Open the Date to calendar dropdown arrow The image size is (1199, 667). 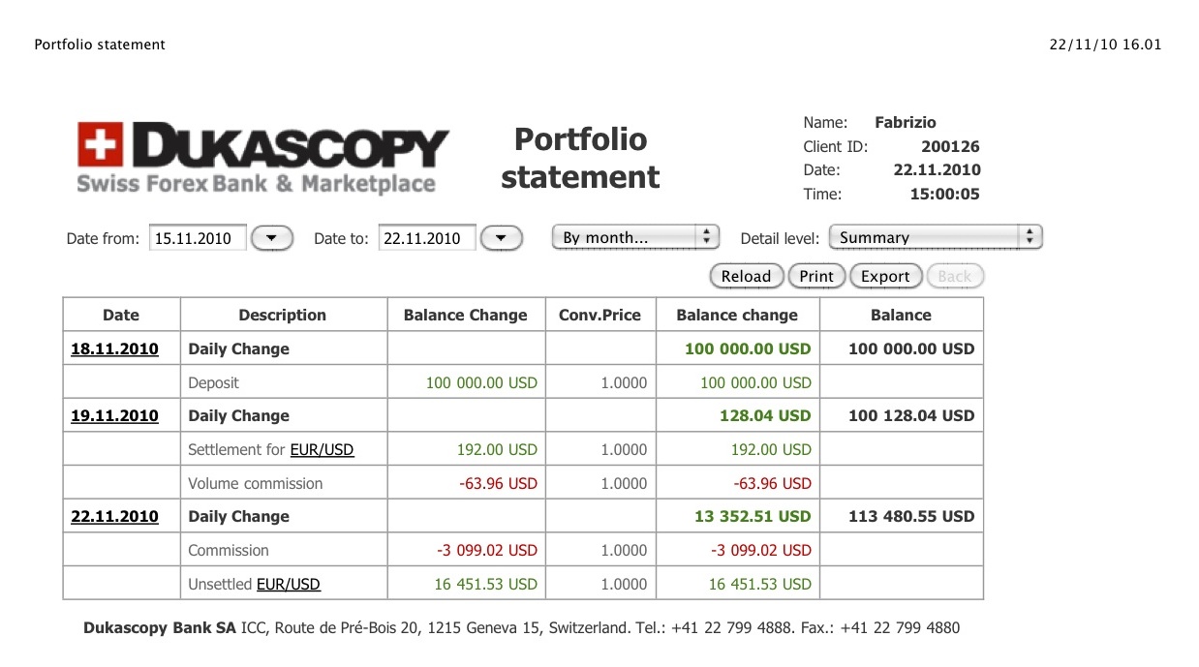click(x=501, y=237)
